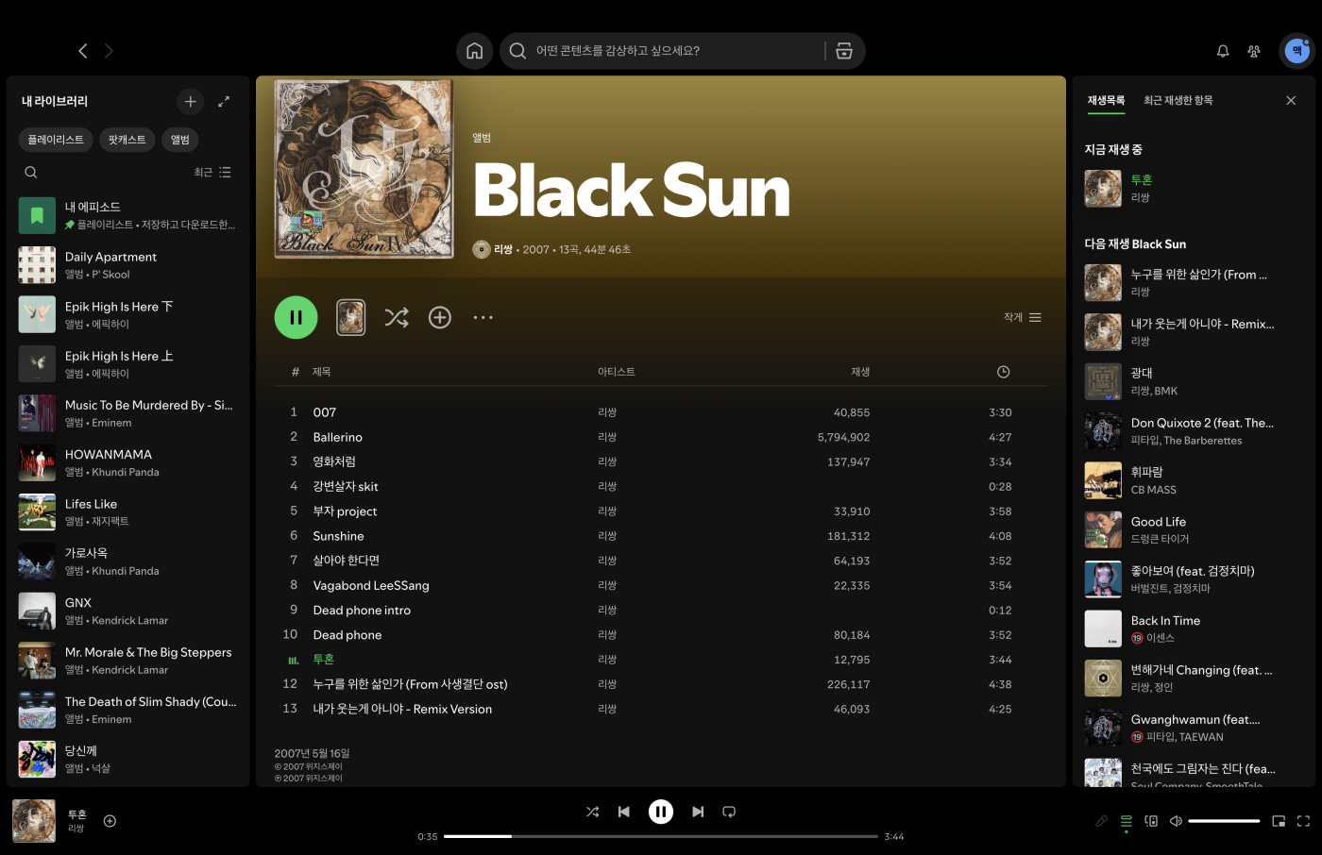Toggle the queue panel button
This screenshot has height=855, width=1322.
(x=1126, y=821)
